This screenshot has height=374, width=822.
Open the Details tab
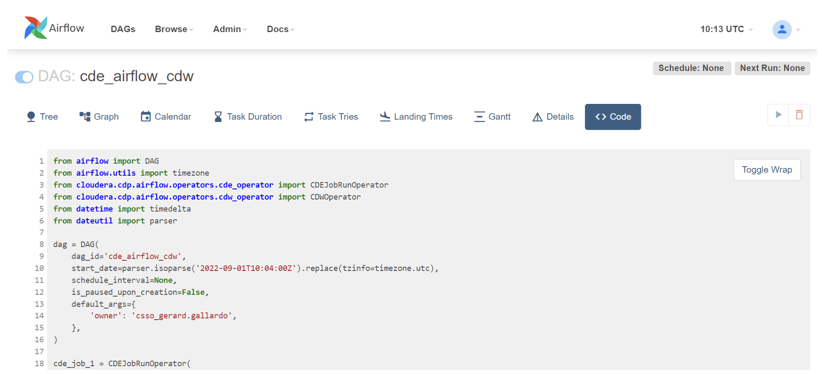click(553, 117)
